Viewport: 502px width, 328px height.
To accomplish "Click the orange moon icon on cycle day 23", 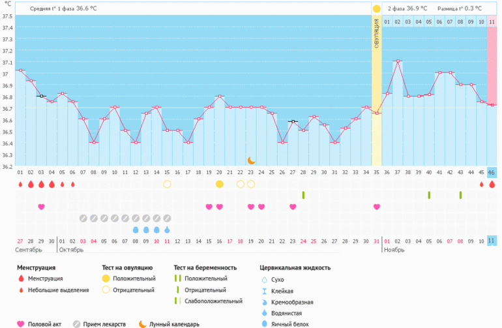I will pyautogui.click(x=251, y=160).
